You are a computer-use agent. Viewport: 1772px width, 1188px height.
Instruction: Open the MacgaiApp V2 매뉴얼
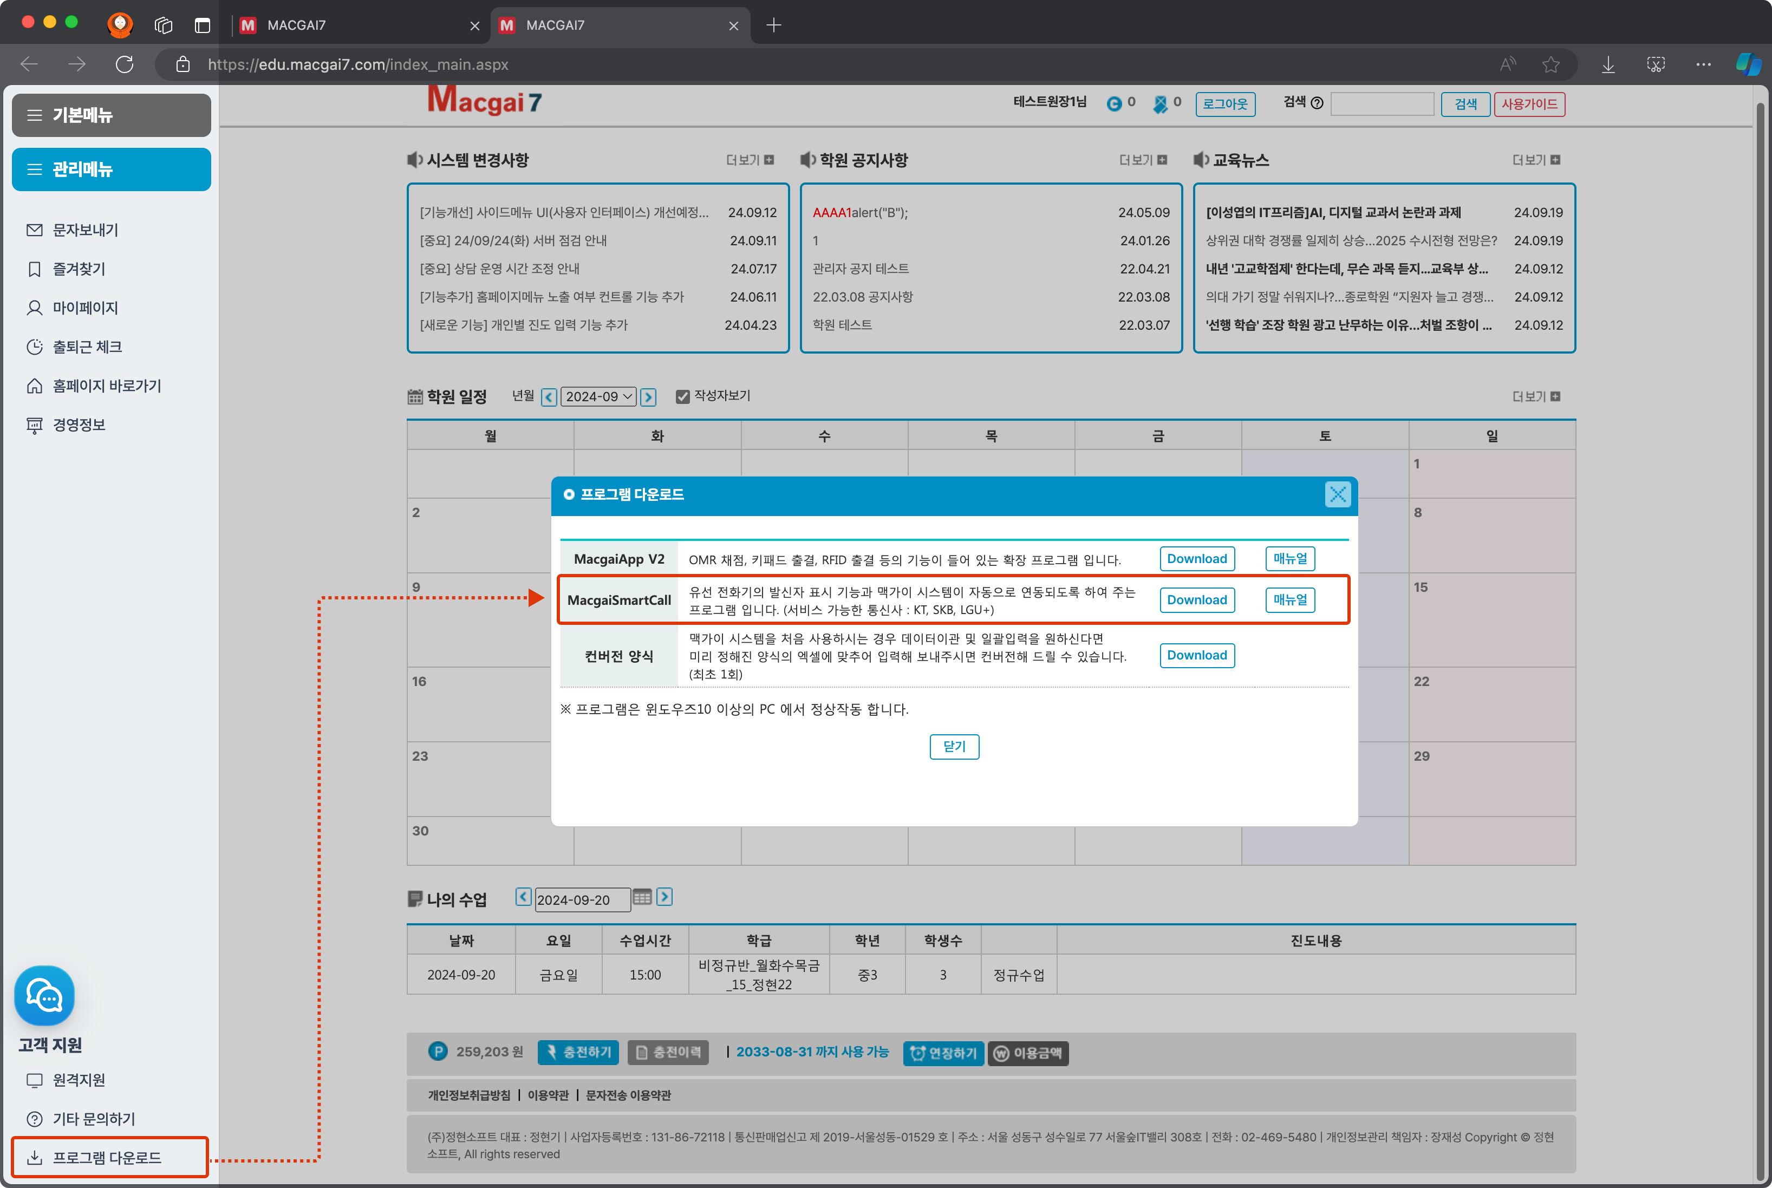tap(1289, 559)
